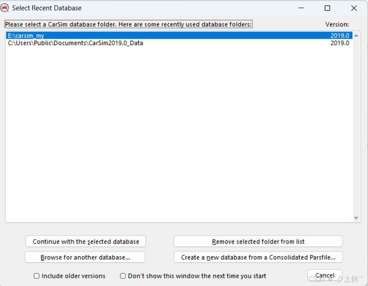Enable Include older versions checkbox

pyautogui.click(x=37, y=276)
